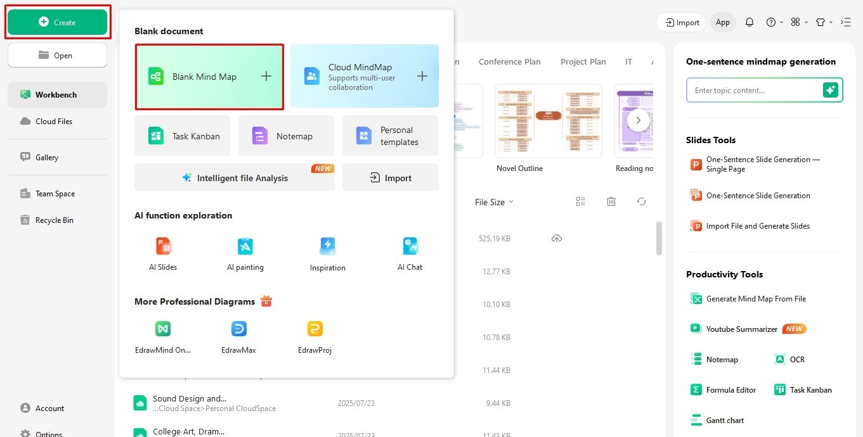Click the App button in the top bar
This screenshot has height=437, width=863.
point(723,22)
